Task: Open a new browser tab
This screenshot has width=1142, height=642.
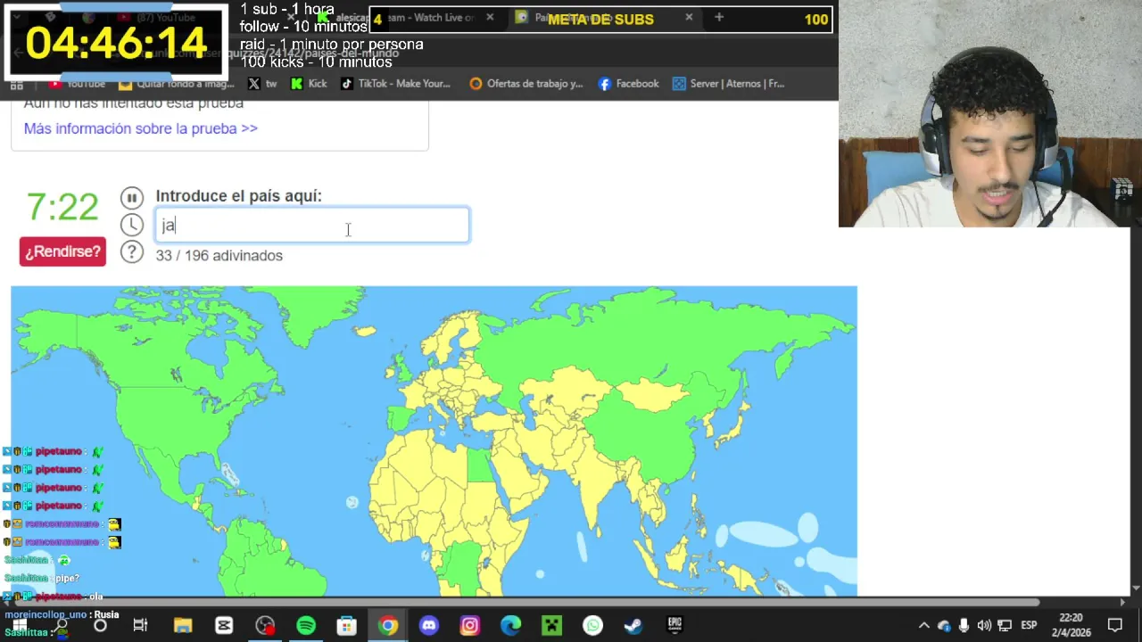Action: 719,17
